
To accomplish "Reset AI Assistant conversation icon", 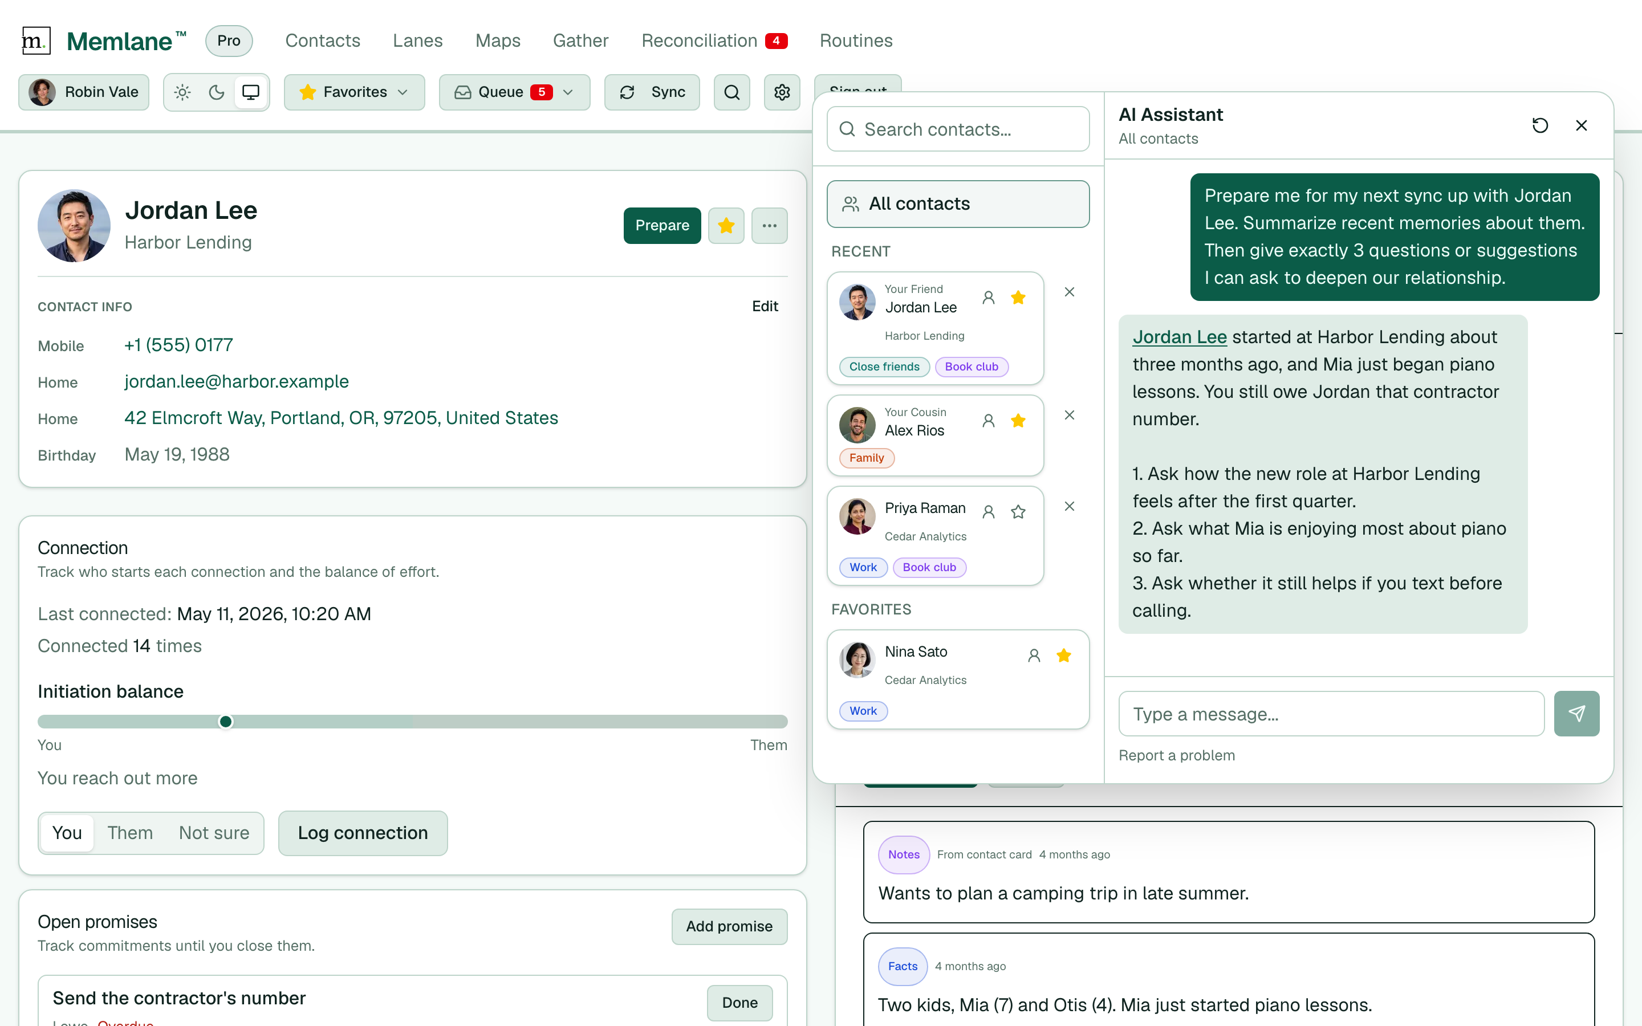I will [x=1539, y=125].
